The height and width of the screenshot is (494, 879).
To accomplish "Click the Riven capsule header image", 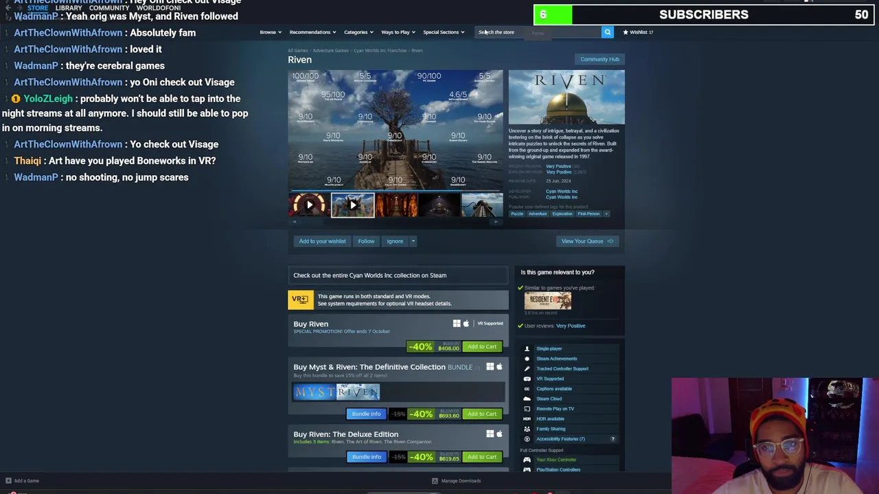I will (x=567, y=97).
